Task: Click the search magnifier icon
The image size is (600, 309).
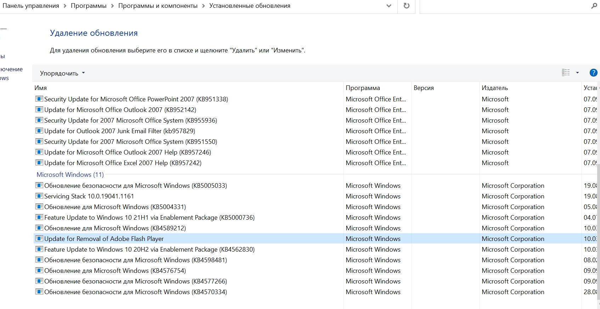Action: point(594,6)
